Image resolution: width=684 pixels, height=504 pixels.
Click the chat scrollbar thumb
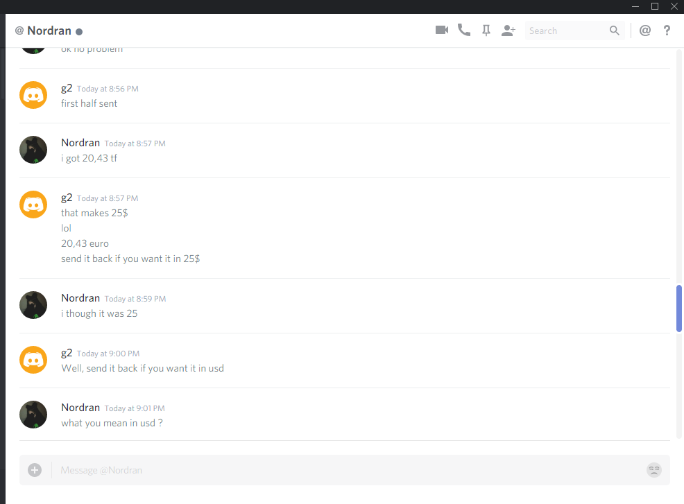[x=678, y=309]
